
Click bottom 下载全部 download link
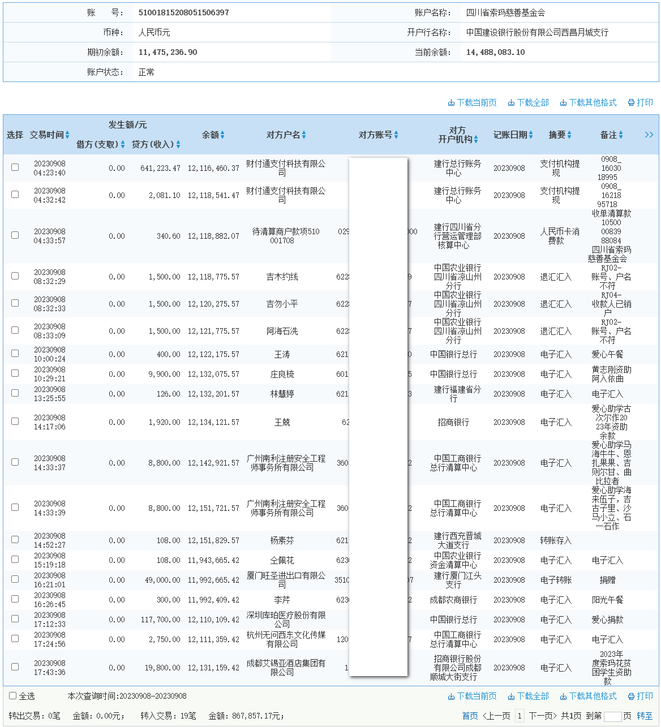point(529,696)
